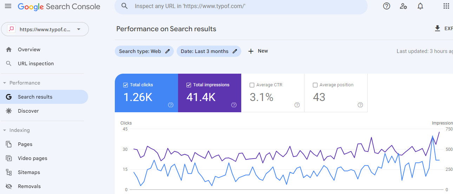The width and height of the screenshot is (453, 194).
Task: Click the Performance on Search results heading
Action: pos(166,29)
